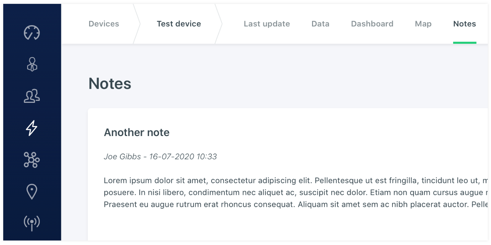Switch to the Dashboard tab

click(x=372, y=24)
